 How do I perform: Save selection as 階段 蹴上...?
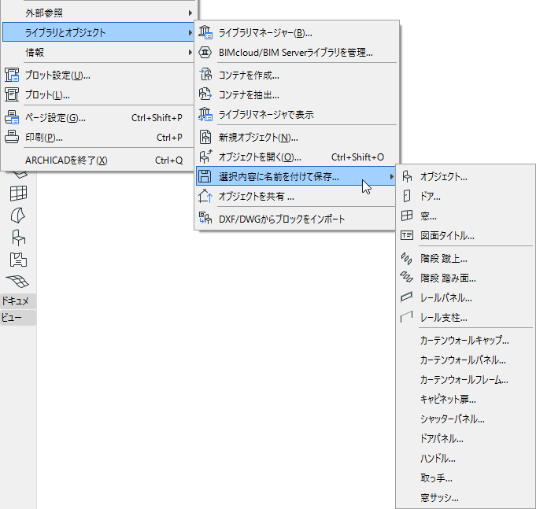(x=466, y=259)
